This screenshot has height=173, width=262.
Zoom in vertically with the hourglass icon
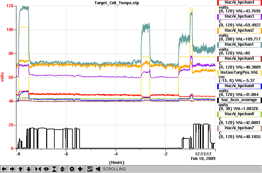point(54,169)
